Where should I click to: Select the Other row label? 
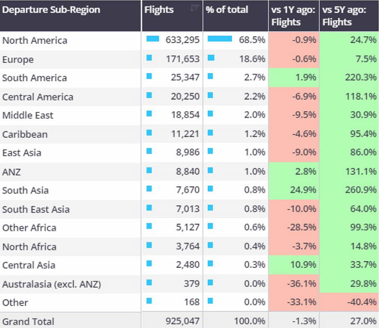coord(15,302)
